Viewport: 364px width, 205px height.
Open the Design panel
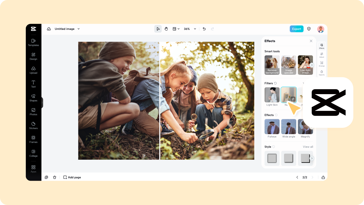pos(33,56)
